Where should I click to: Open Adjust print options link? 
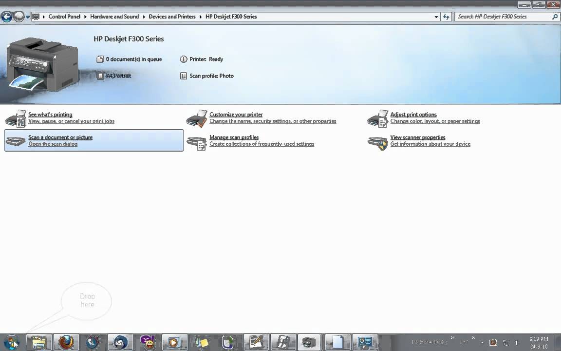pos(413,115)
